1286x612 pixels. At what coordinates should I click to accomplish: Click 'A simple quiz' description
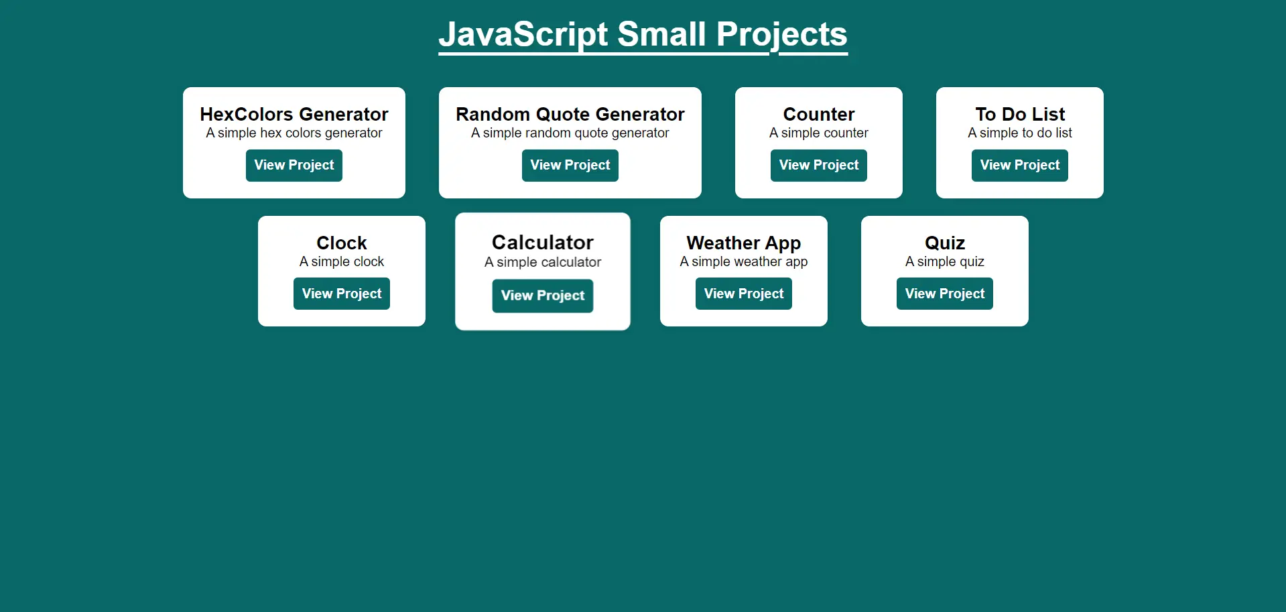click(945, 261)
